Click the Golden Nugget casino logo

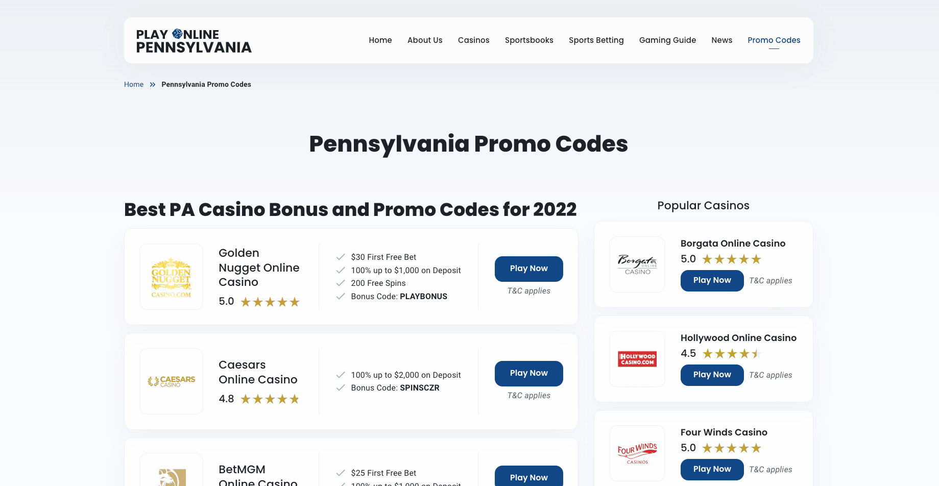pyautogui.click(x=172, y=277)
